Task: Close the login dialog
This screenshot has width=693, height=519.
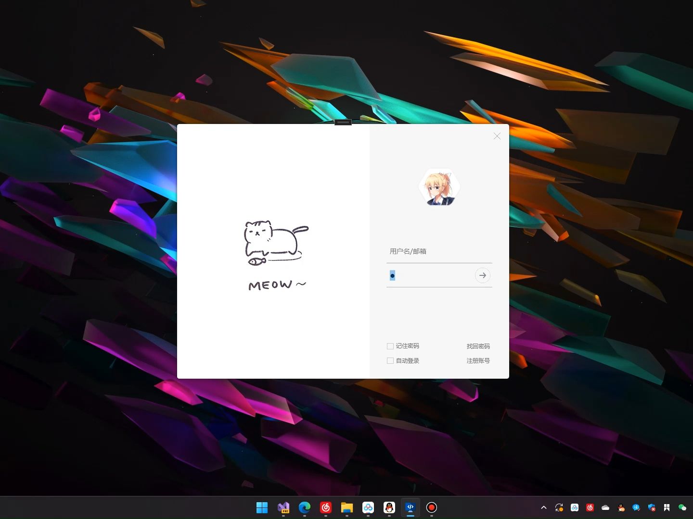Action: 497,136
